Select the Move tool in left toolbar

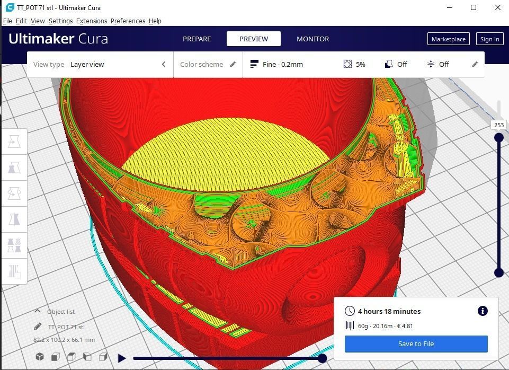tap(14, 142)
